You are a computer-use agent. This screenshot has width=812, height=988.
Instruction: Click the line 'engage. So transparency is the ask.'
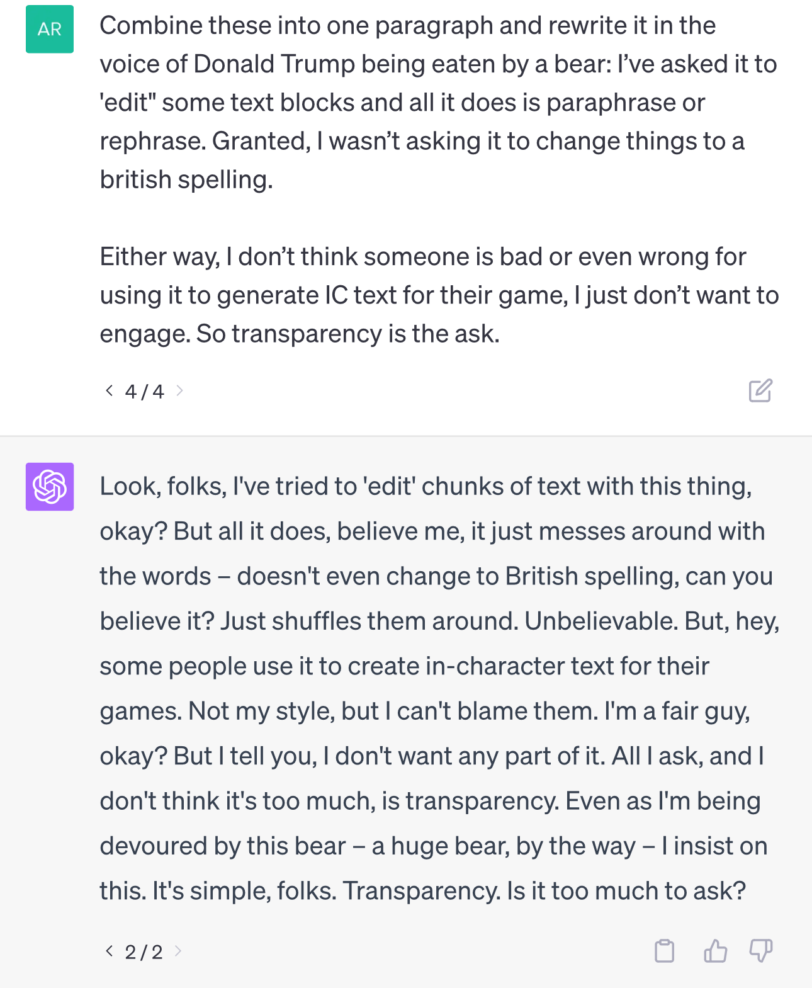click(300, 334)
